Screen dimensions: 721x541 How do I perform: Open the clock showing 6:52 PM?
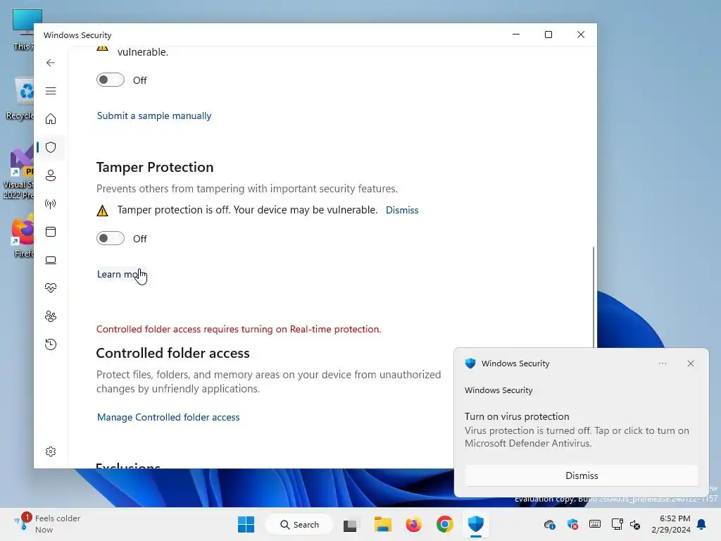(x=670, y=524)
